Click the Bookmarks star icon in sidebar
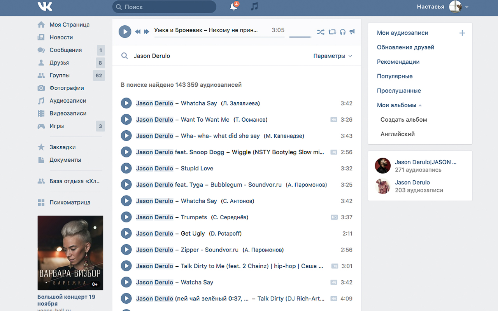 [x=41, y=147]
